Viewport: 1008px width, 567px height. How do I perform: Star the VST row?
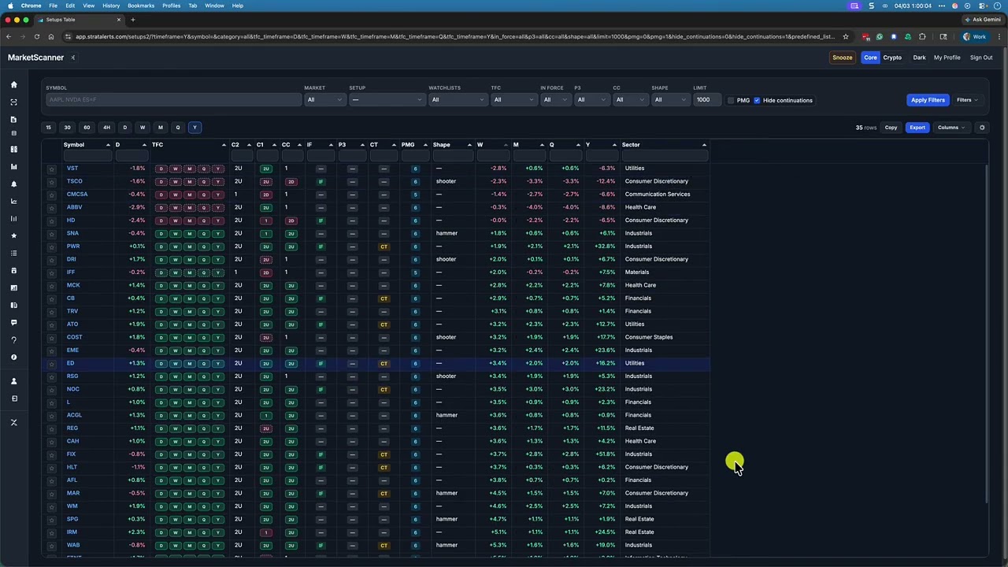tap(52, 169)
